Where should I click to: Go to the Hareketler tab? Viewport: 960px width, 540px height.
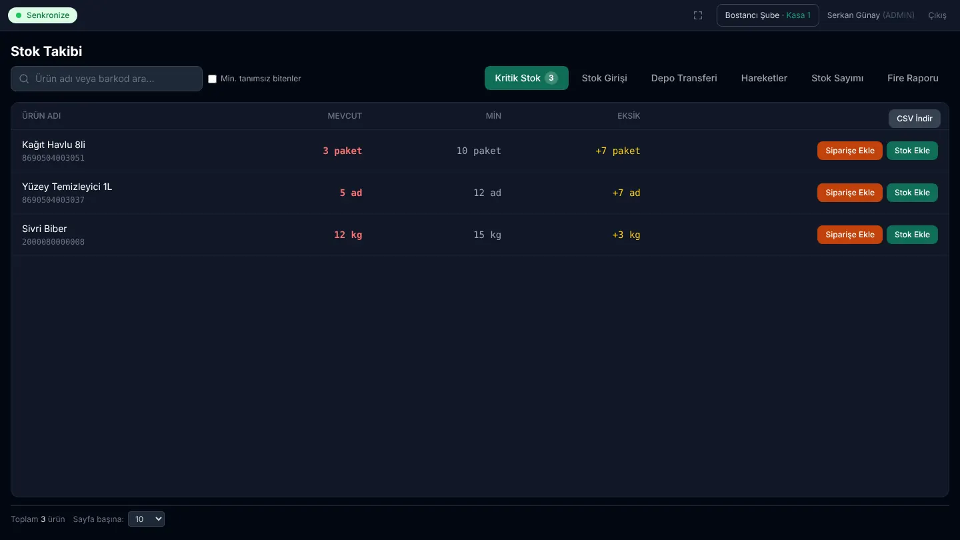(x=764, y=78)
